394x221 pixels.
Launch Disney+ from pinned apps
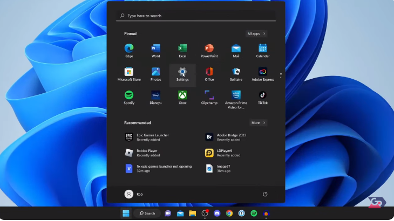(x=155, y=98)
